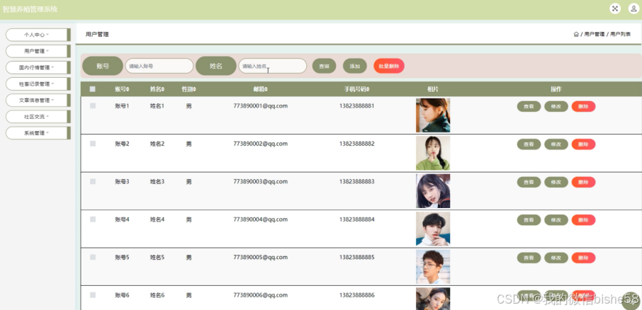The height and width of the screenshot is (310, 642).
Task: Click email 773890001@qq.com
Action: point(260,106)
